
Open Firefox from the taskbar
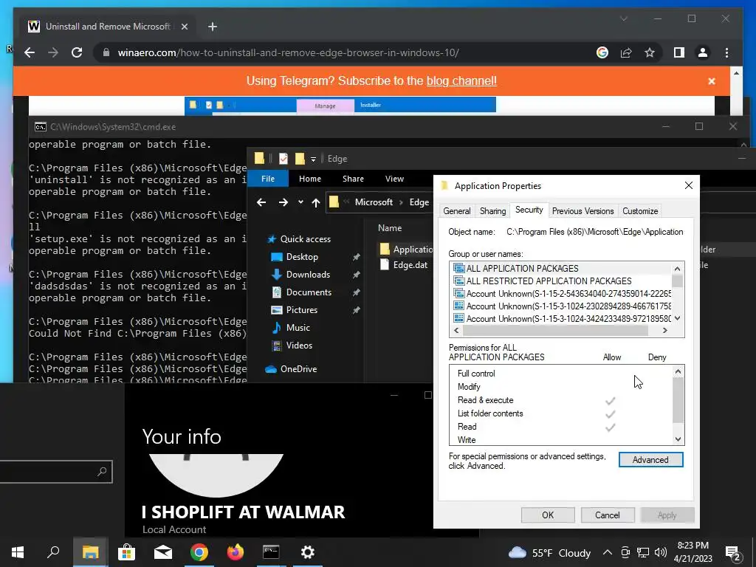pyautogui.click(x=236, y=552)
